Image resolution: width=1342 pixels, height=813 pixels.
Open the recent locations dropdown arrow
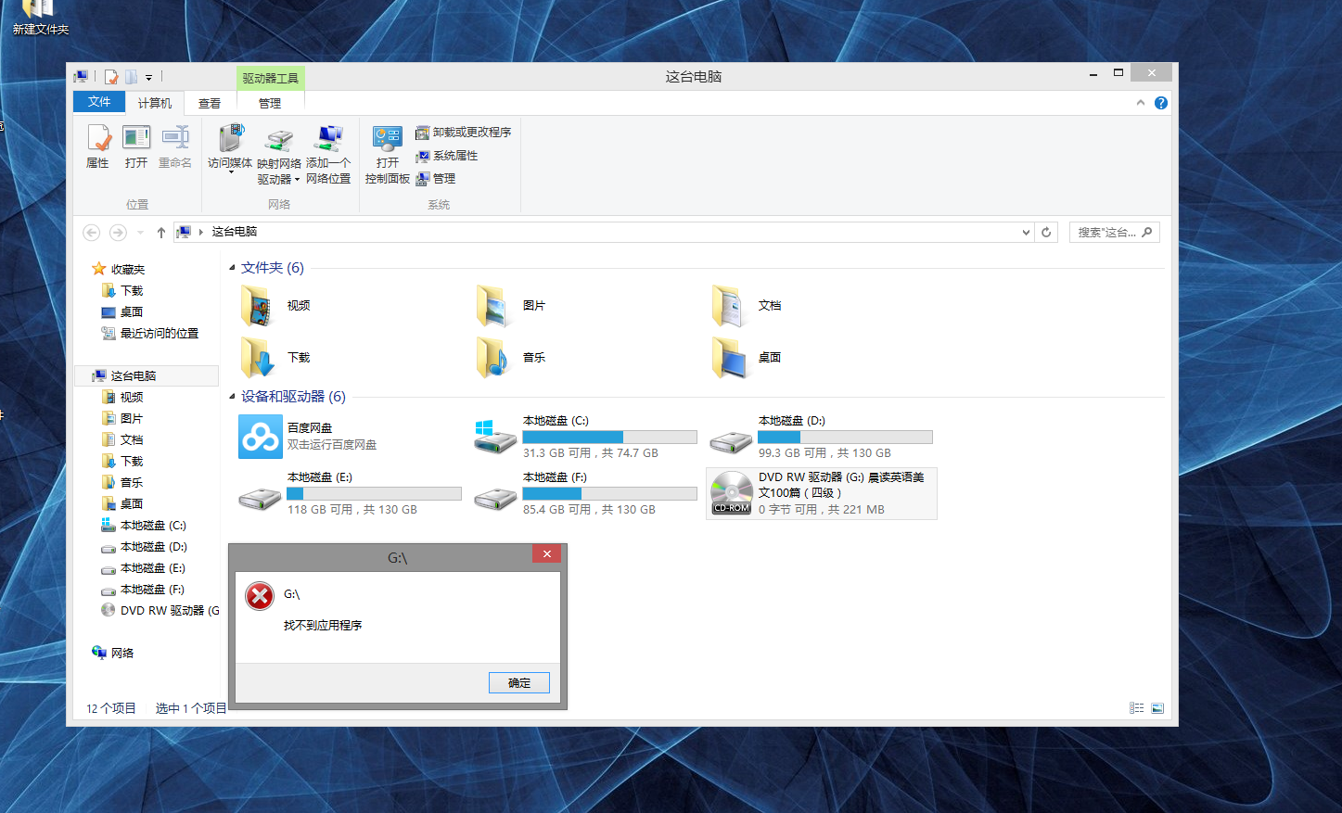point(140,233)
